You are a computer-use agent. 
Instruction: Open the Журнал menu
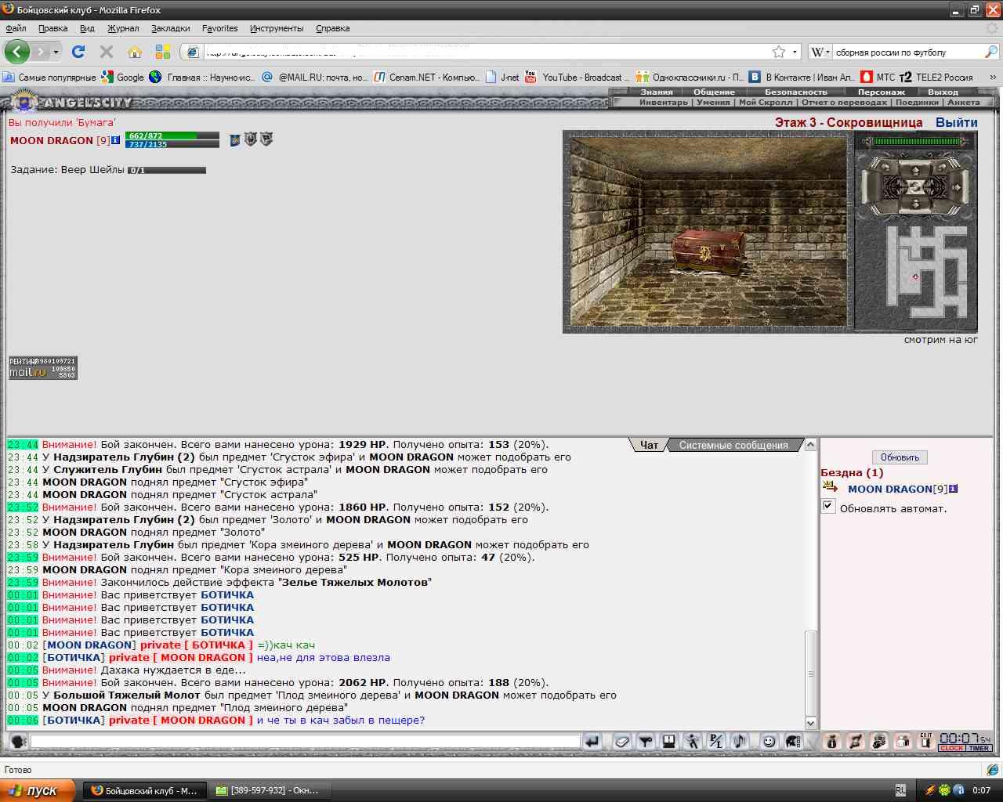123,28
